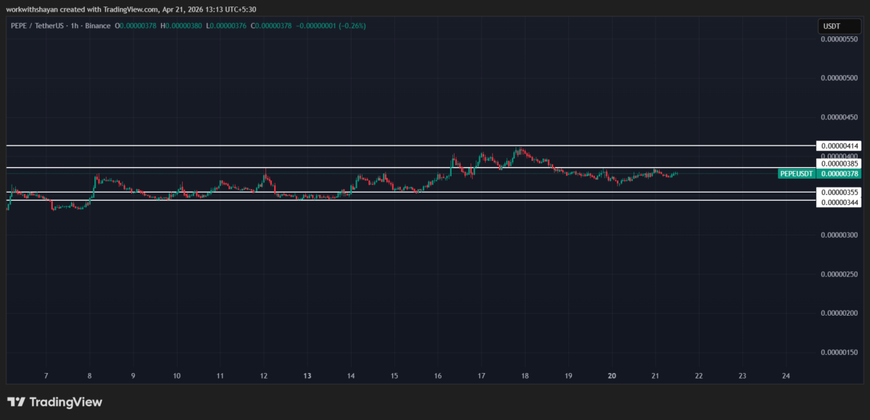Click the current price 0.00000378 label

click(x=840, y=174)
